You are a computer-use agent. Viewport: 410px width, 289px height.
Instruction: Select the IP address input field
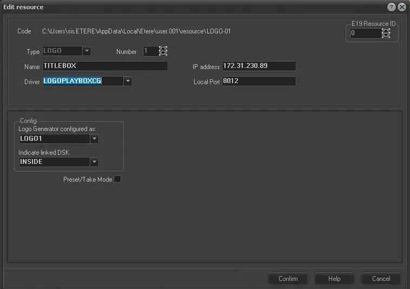tap(259, 66)
